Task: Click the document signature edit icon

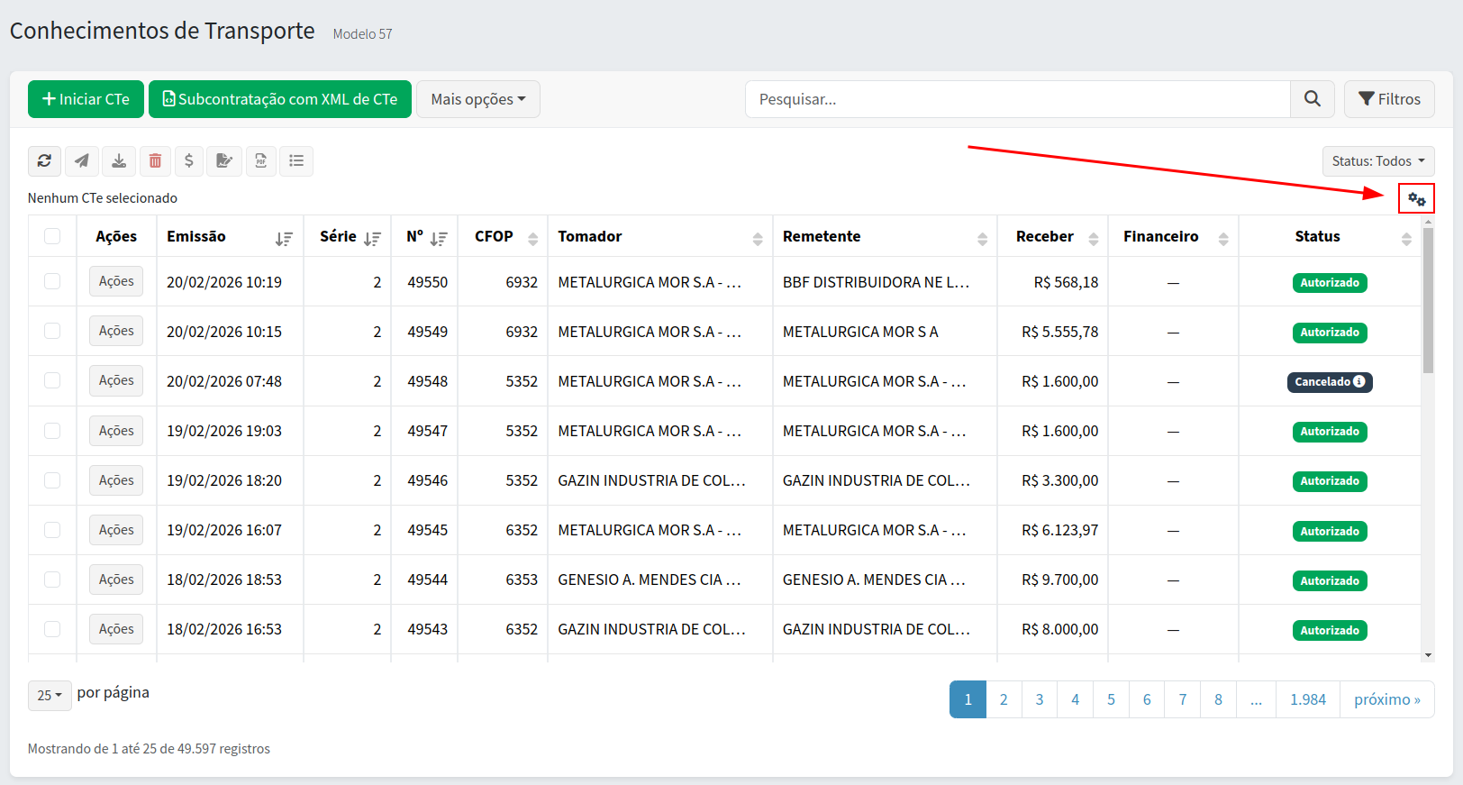Action: 224,161
